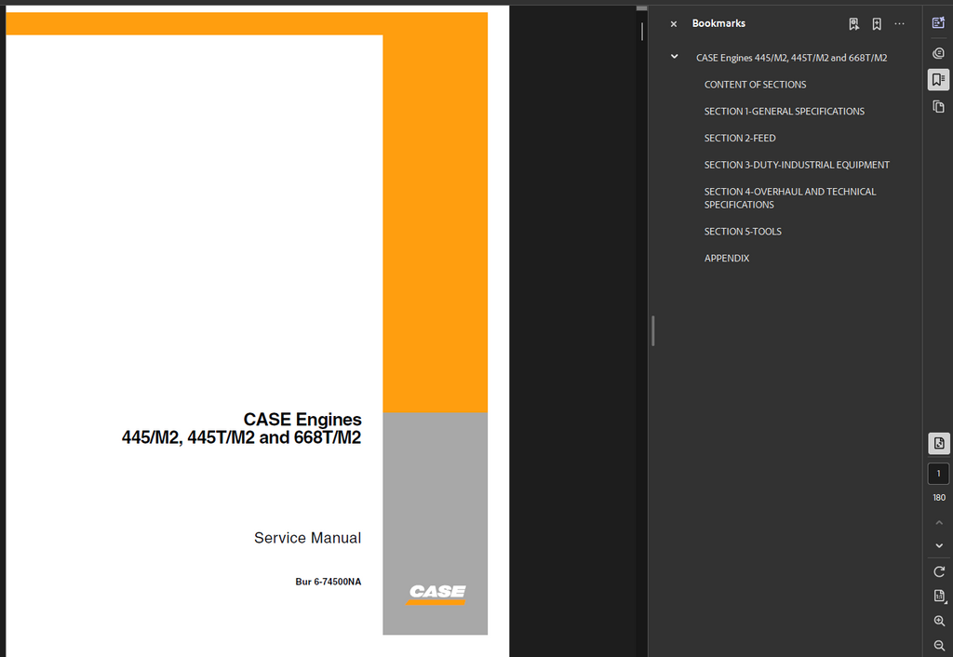Open the comments panel icon

click(938, 53)
